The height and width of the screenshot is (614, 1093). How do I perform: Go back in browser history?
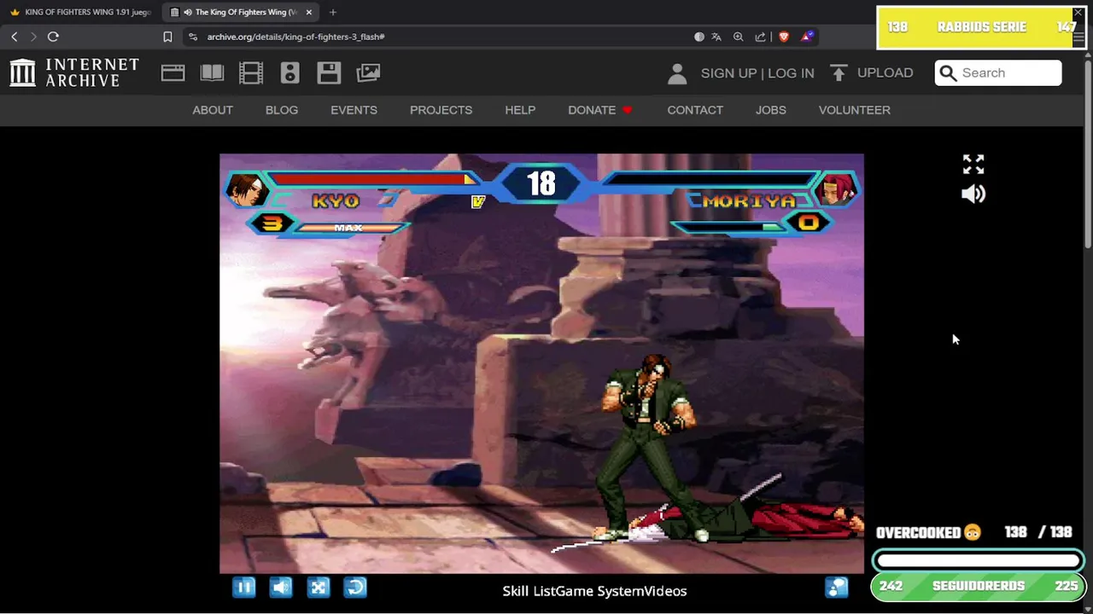15,37
